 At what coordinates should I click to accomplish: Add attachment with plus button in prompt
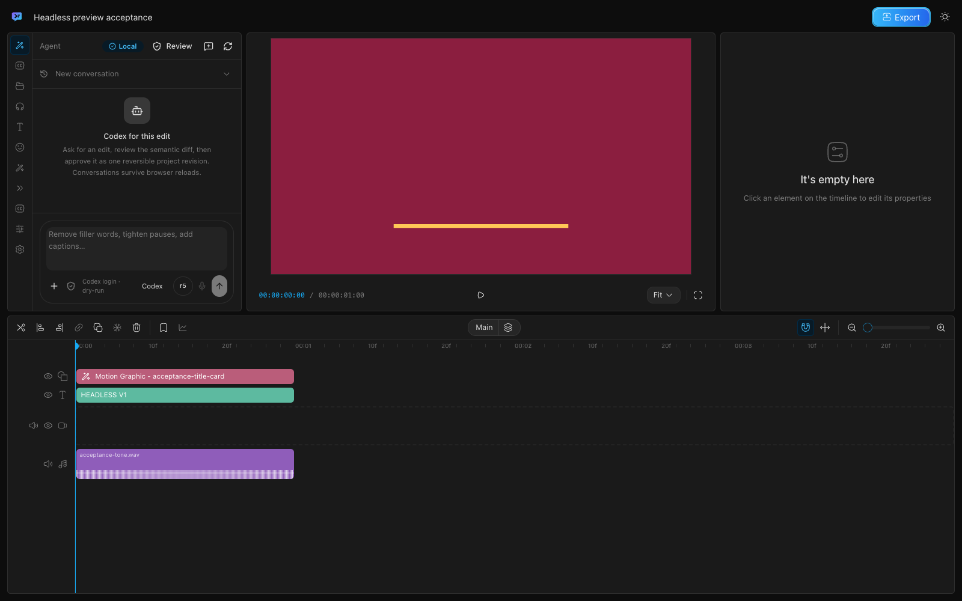click(54, 286)
